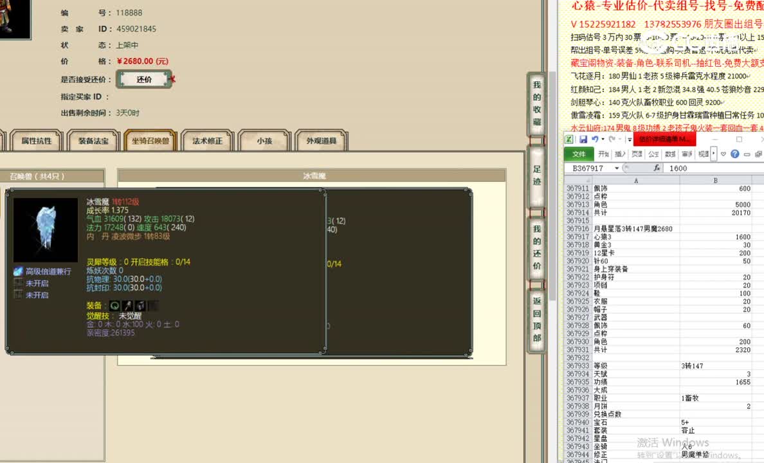Collapse the ribbon with the heart-shaped arrow

tap(723, 154)
